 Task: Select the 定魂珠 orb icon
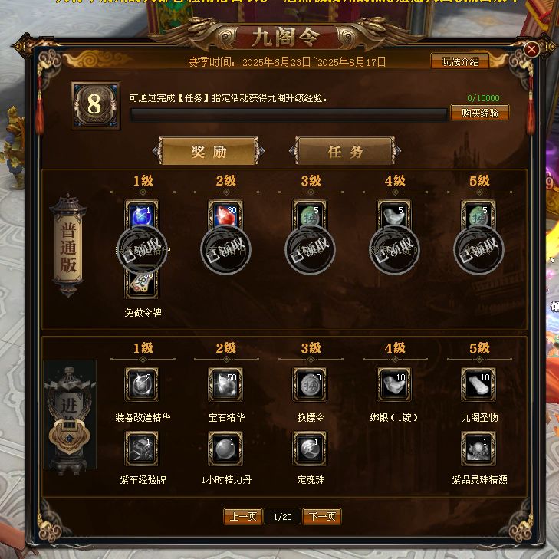pyautogui.click(x=310, y=449)
